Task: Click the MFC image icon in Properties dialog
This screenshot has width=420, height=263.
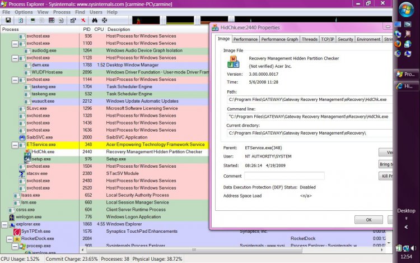Action: (x=234, y=62)
